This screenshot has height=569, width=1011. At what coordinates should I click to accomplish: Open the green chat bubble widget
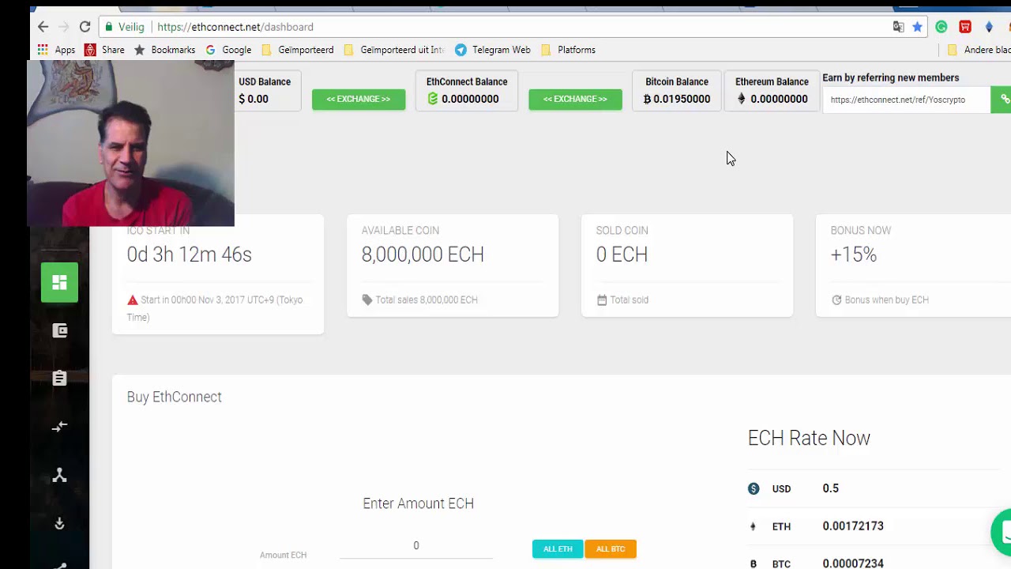click(x=1002, y=532)
